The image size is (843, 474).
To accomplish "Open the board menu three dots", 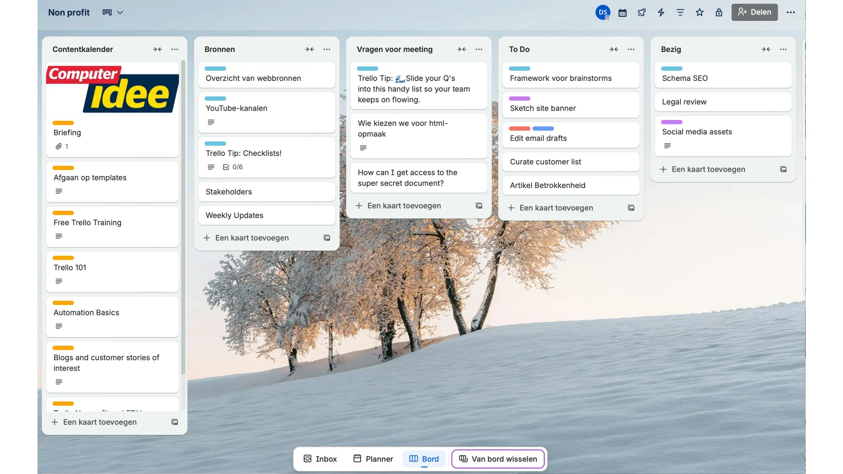I will click(x=791, y=12).
